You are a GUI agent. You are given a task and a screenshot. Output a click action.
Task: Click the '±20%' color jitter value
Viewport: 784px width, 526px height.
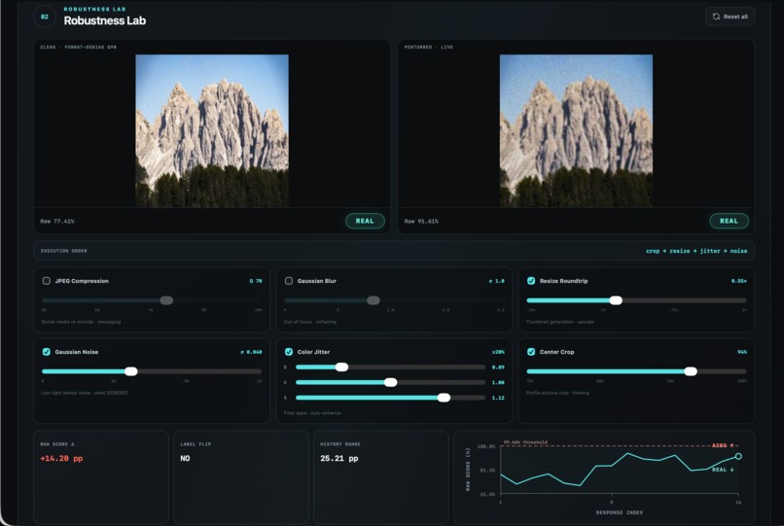(498, 352)
